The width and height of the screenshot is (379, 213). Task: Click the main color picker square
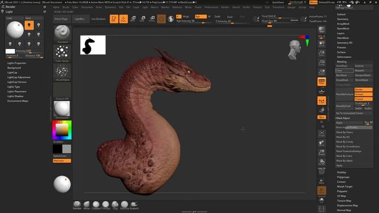coord(62,130)
